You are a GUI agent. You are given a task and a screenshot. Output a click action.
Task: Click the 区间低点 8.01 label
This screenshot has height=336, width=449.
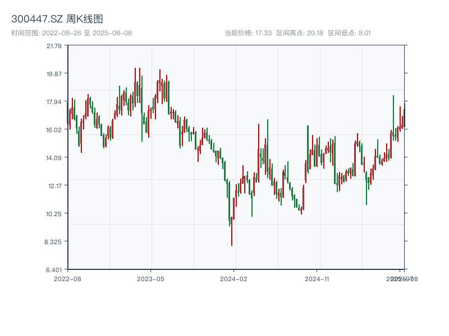point(349,33)
